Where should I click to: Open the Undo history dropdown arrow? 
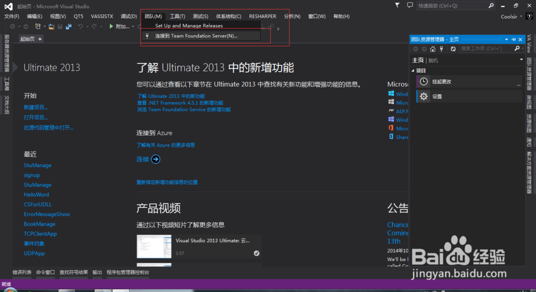[87, 27]
